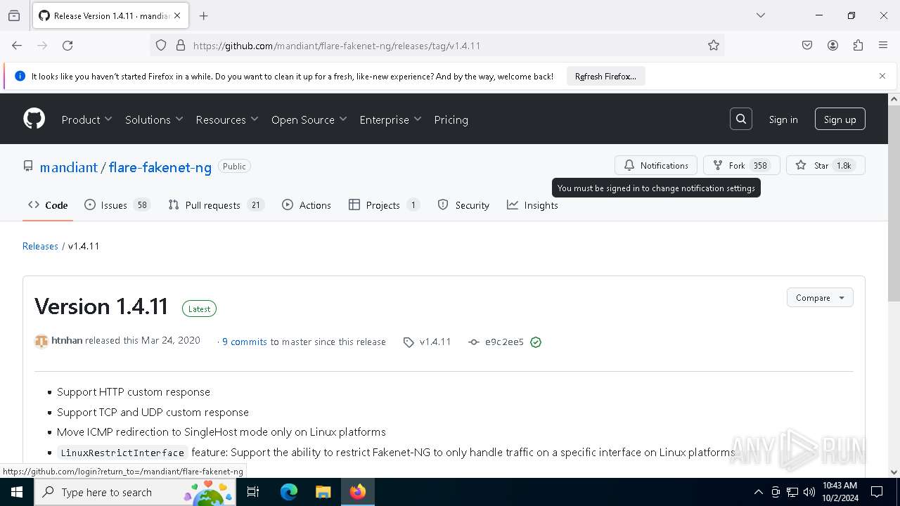Image resolution: width=900 pixels, height=506 pixels.
Task: Show hidden system tray icons chevron
Action: point(758,492)
